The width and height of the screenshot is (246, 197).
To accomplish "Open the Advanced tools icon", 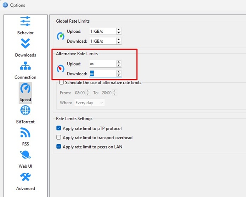I will tap(25, 178).
